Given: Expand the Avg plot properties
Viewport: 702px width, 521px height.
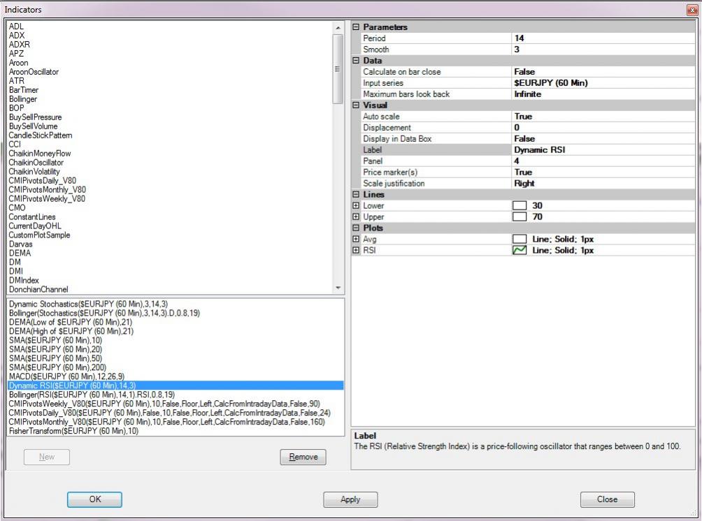Looking at the screenshot, I should pos(356,240).
